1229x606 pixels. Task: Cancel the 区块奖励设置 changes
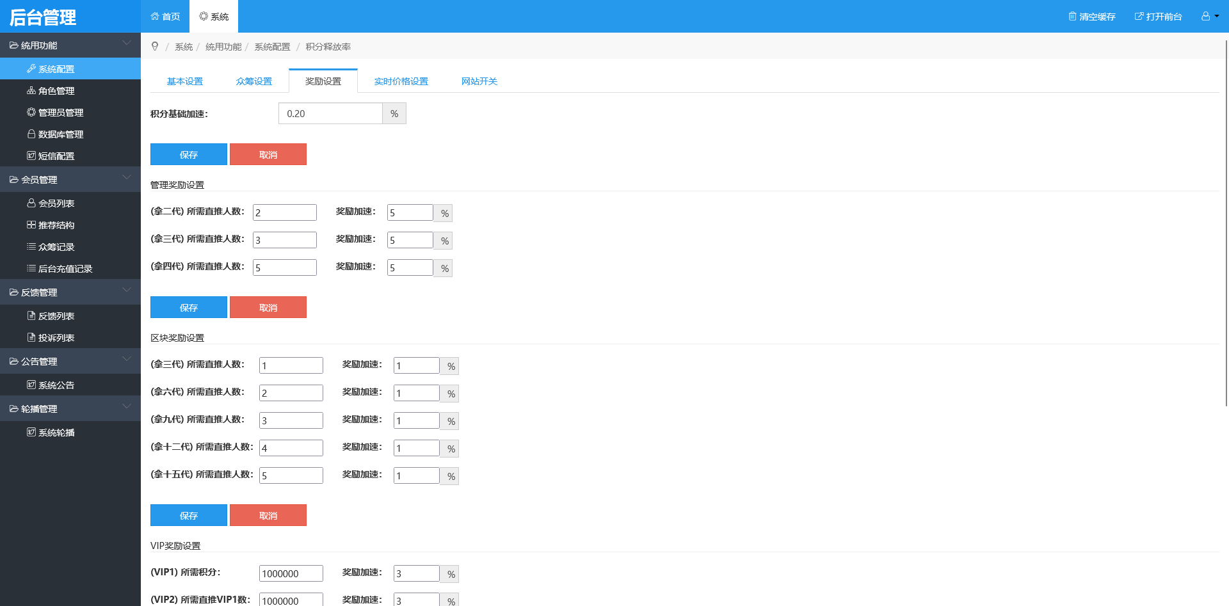point(268,515)
